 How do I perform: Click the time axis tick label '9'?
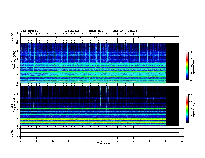pos(166,141)
